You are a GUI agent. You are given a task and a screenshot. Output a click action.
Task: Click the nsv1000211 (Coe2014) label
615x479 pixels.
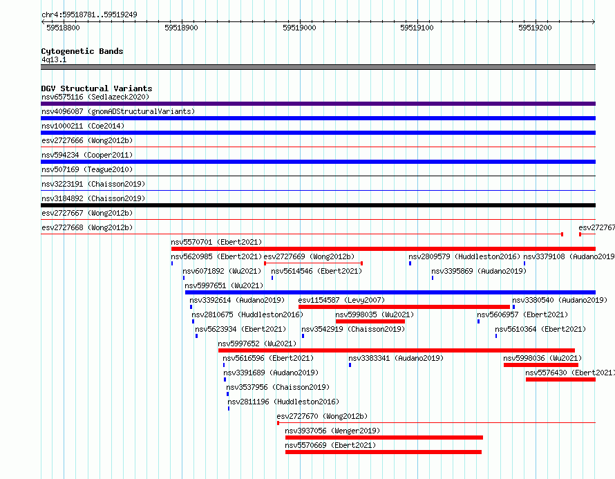[x=83, y=126]
